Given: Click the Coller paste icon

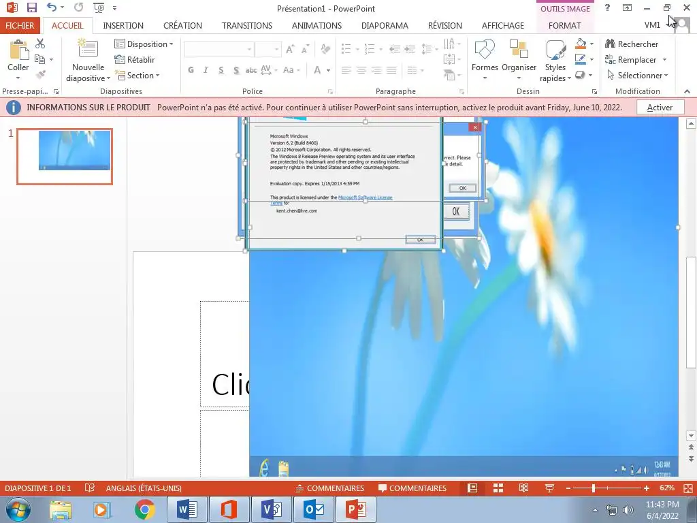Looking at the screenshot, I should click(x=18, y=49).
